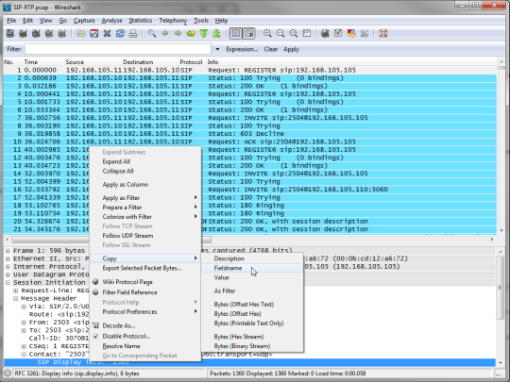The image size is (510, 382).
Task: Reload the capture file icon
Action: (120, 33)
